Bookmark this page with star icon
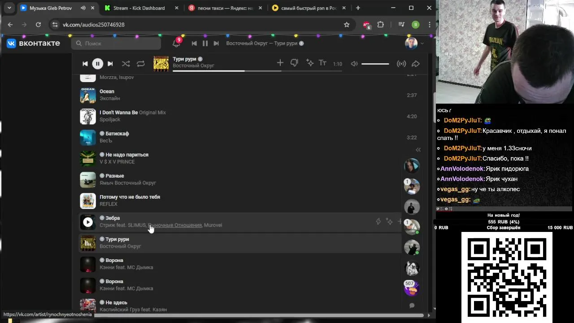The image size is (574, 323). (347, 25)
